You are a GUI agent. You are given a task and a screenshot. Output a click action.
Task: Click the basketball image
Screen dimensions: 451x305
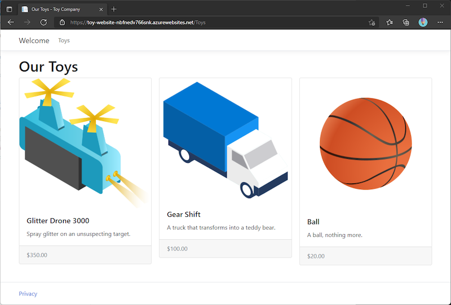coord(365,143)
